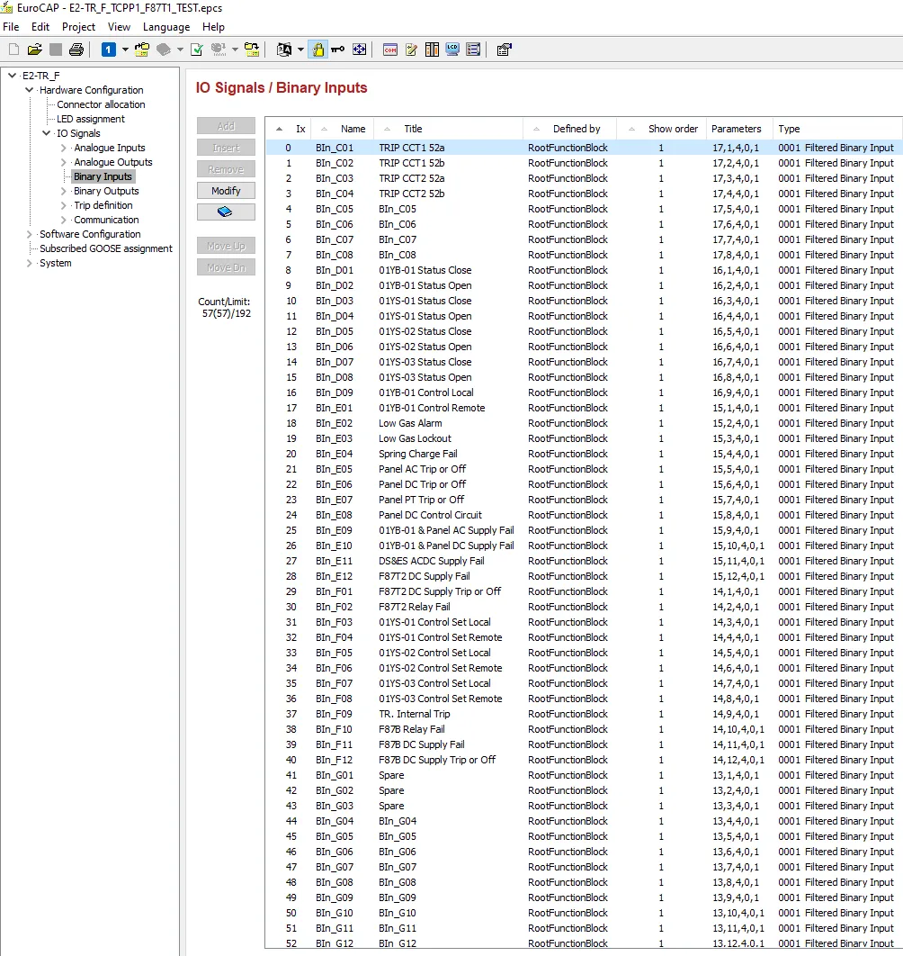Click the notepad with pencil toolbar icon
The width and height of the screenshot is (903, 956).
[x=411, y=50]
